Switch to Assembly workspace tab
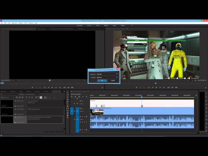 (x=80, y=25)
